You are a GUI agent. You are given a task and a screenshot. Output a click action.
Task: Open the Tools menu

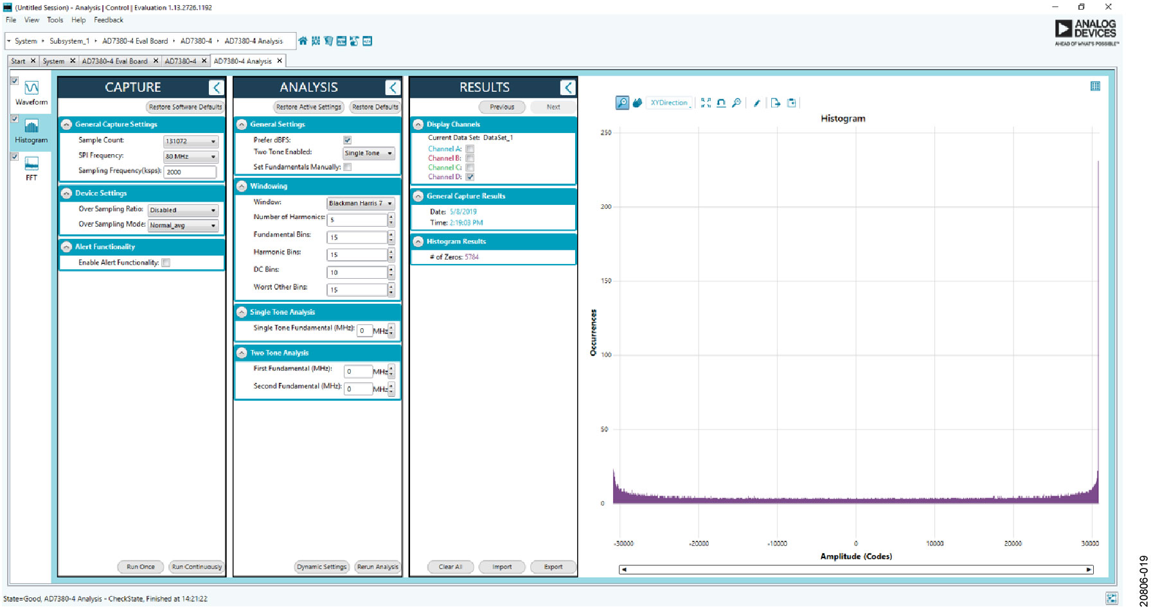coord(55,20)
